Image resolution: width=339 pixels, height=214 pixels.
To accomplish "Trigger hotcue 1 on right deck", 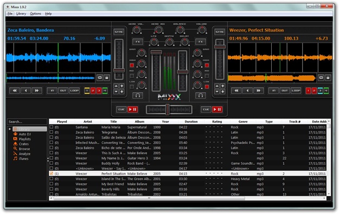I will click(308, 90).
